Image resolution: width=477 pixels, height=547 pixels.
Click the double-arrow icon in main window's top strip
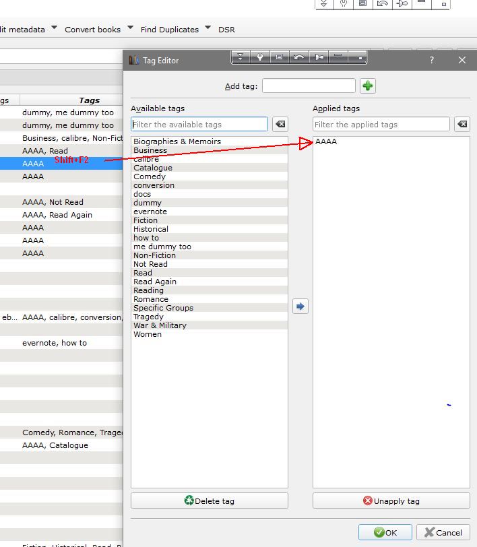click(324, 4)
